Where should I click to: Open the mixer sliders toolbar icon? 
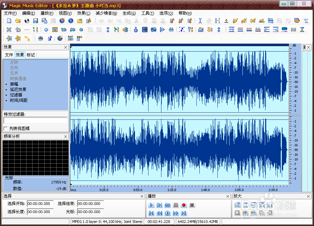click(293, 30)
